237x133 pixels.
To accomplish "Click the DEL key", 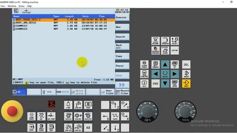I will pos(186,64).
